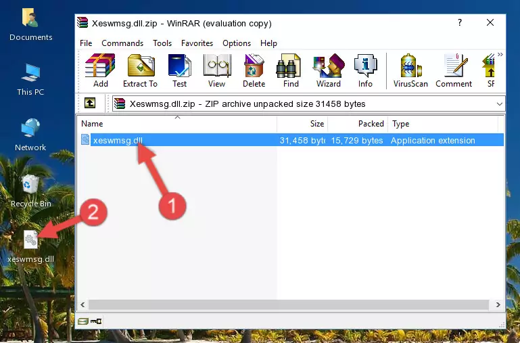Click the 31,458 bytes size cell
This screenshot has width=520, height=343.
click(x=302, y=140)
